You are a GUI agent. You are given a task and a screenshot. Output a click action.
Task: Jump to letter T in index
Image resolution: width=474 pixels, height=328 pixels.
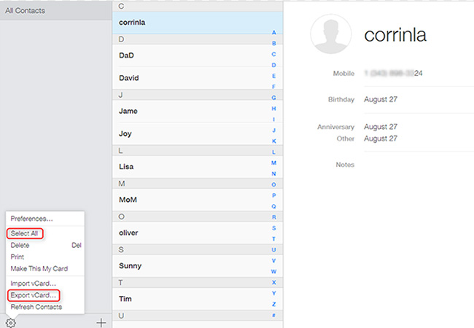pyautogui.click(x=274, y=239)
